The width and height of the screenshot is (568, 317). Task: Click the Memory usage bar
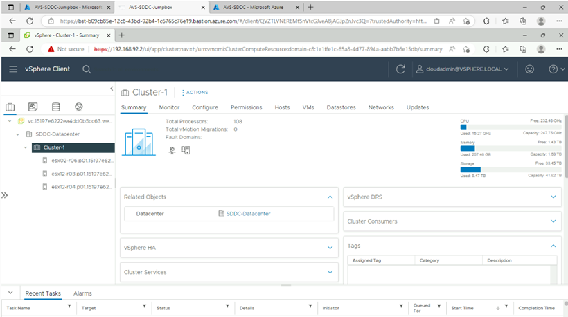click(x=511, y=148)
